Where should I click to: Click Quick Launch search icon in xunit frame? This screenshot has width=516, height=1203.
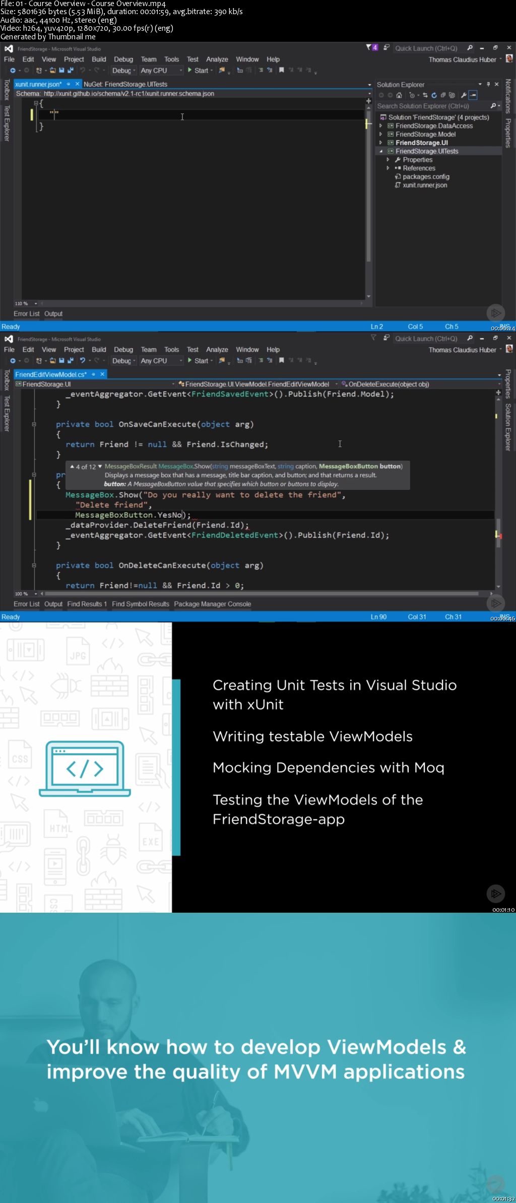point(470,48)
